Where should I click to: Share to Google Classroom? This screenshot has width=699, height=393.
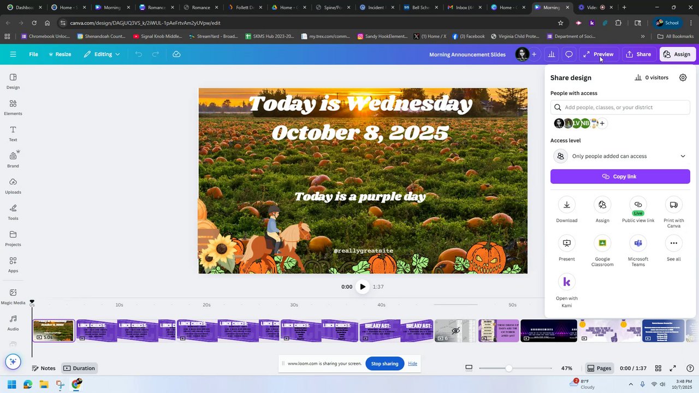[602, 251]
